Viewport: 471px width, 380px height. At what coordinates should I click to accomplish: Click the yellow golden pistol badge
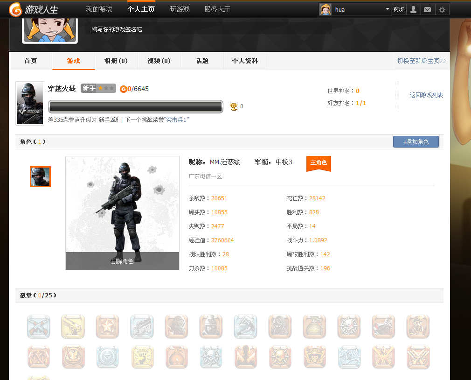click(73, 326)
